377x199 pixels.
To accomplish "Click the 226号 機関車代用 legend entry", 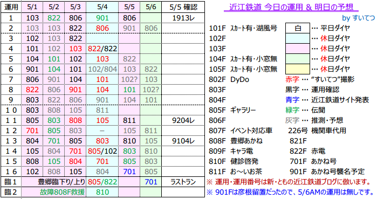I will click(317, 131).
